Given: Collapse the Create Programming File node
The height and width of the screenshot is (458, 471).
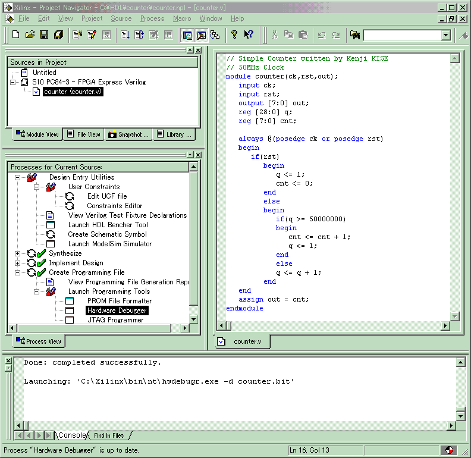Looking at the screenshot, I should 17,272.
